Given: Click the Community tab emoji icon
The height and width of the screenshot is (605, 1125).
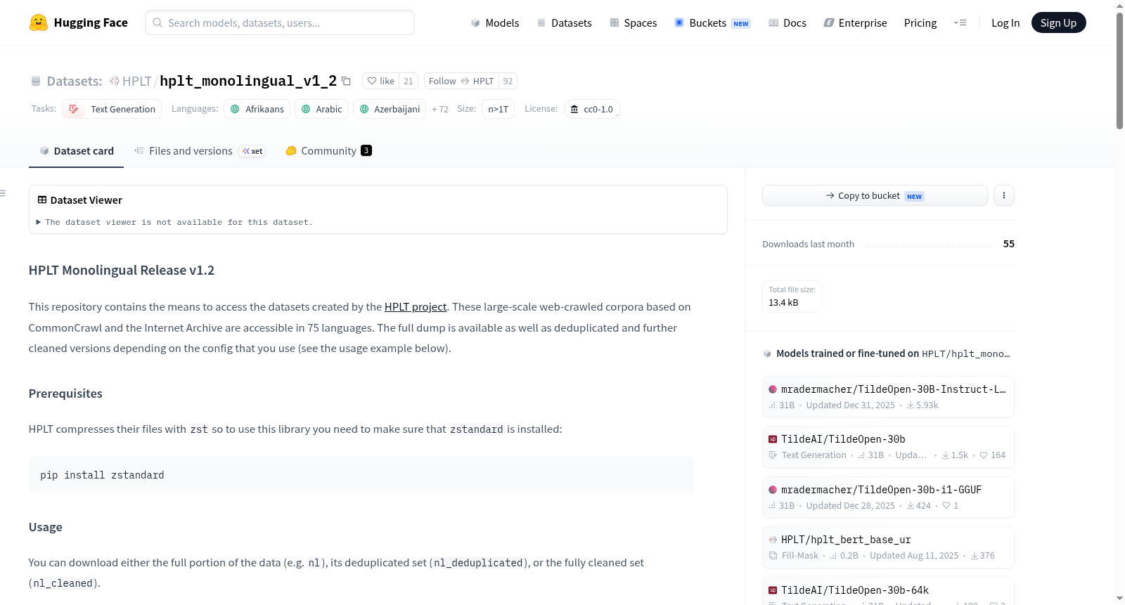Looking at the screenshot, I should pos(291,150).
